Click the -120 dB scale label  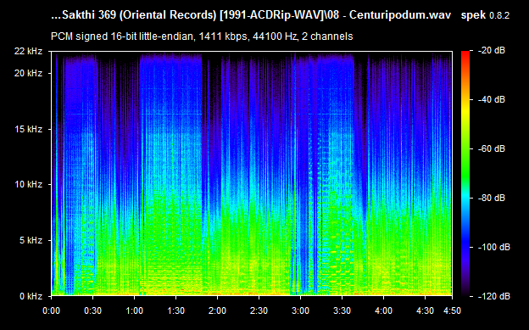[x=494, y=297]
